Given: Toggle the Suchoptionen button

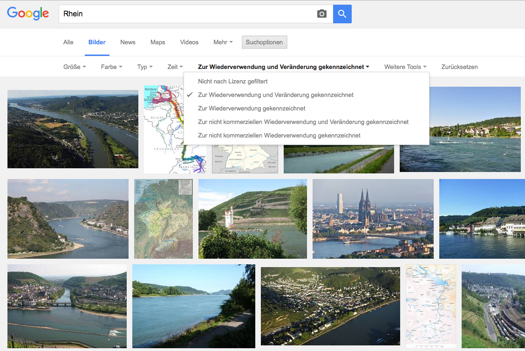Looking at the screenshot, I should (264, 42).
